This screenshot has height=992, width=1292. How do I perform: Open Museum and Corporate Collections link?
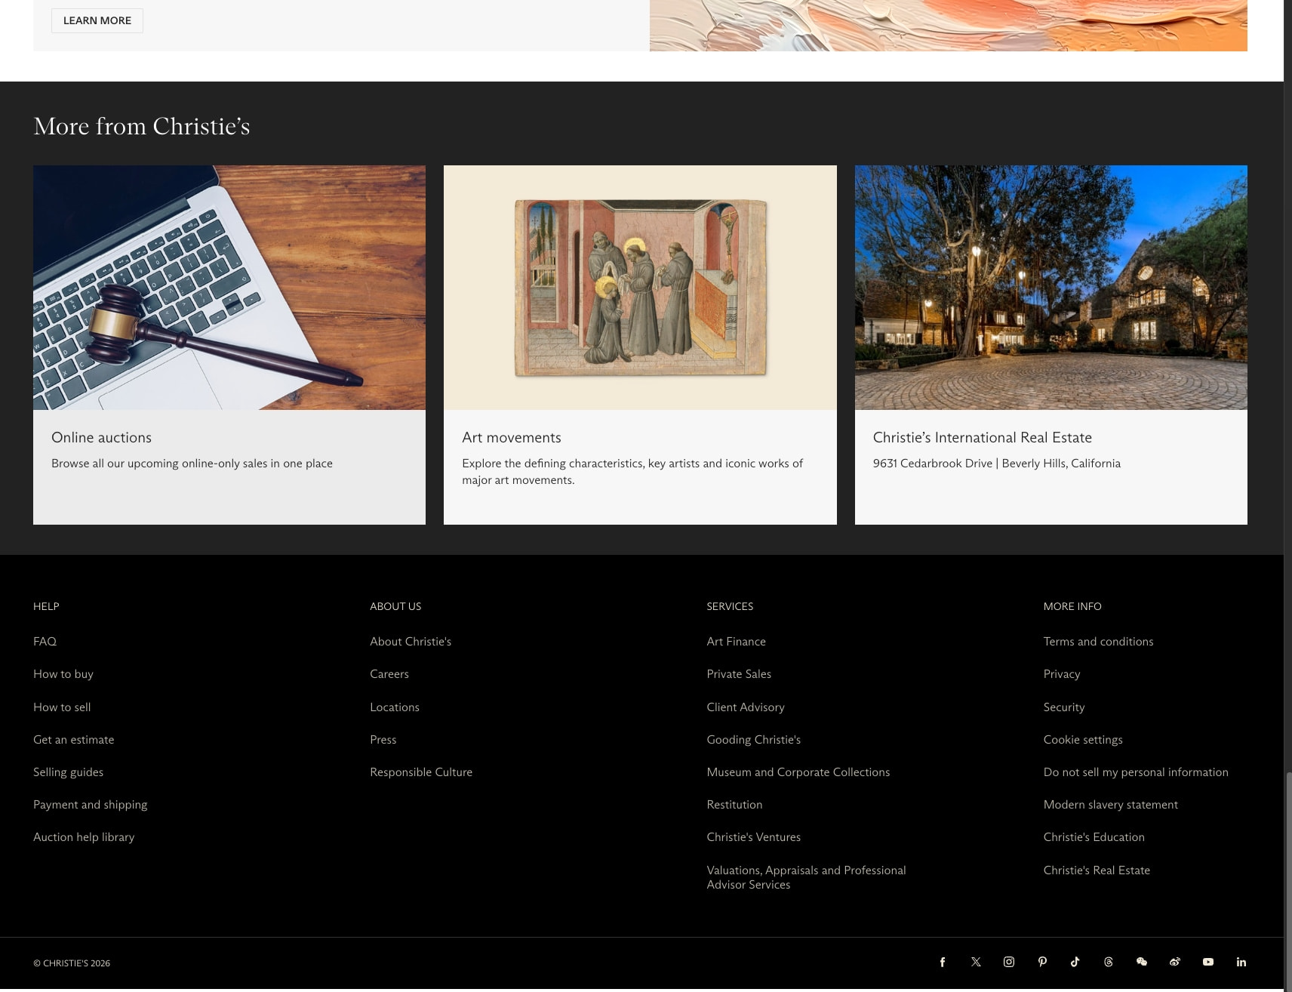(x=798, y=772)
